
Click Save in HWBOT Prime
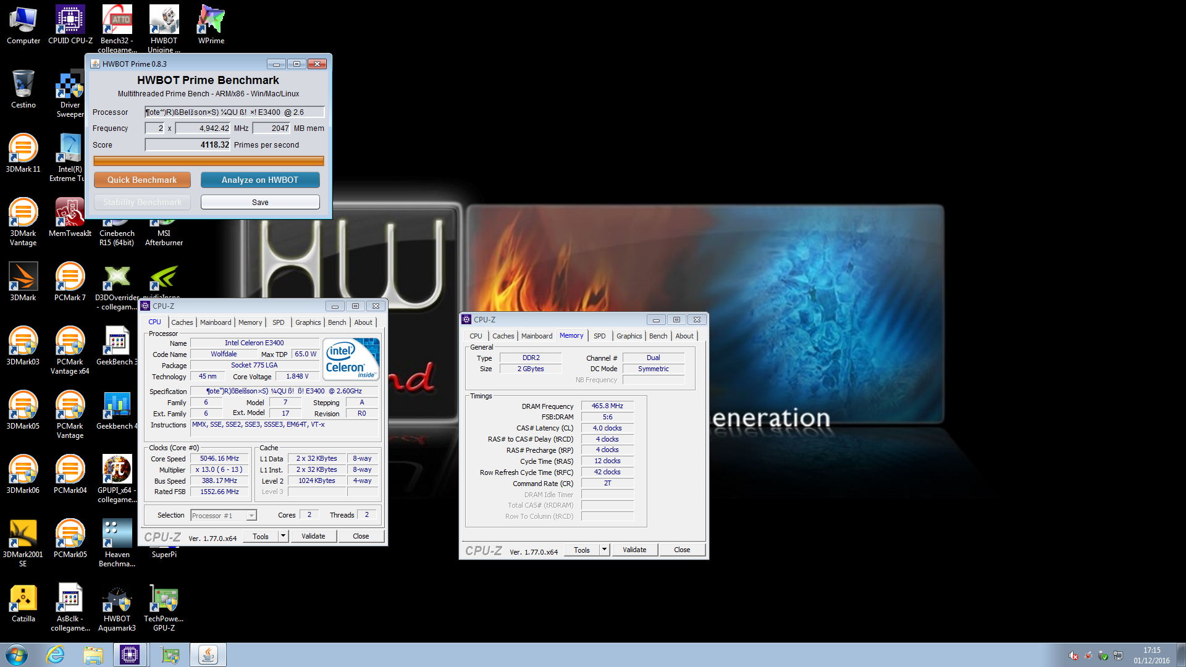(x=260, y=202)
